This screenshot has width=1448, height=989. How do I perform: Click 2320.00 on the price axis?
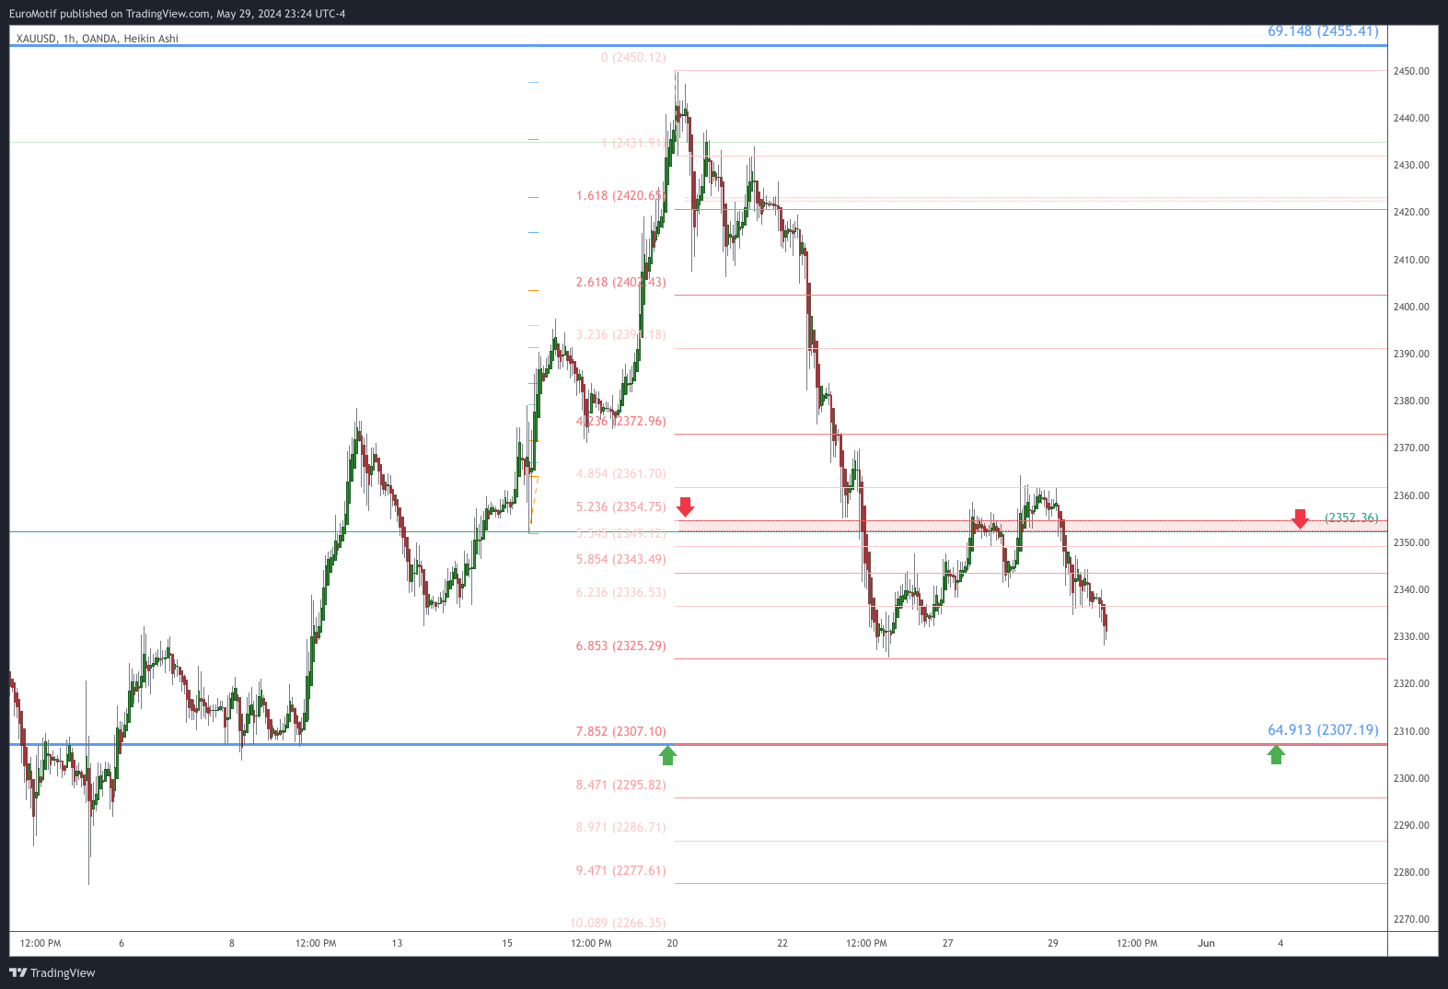pyautogui.click(x=1411, y=683)
